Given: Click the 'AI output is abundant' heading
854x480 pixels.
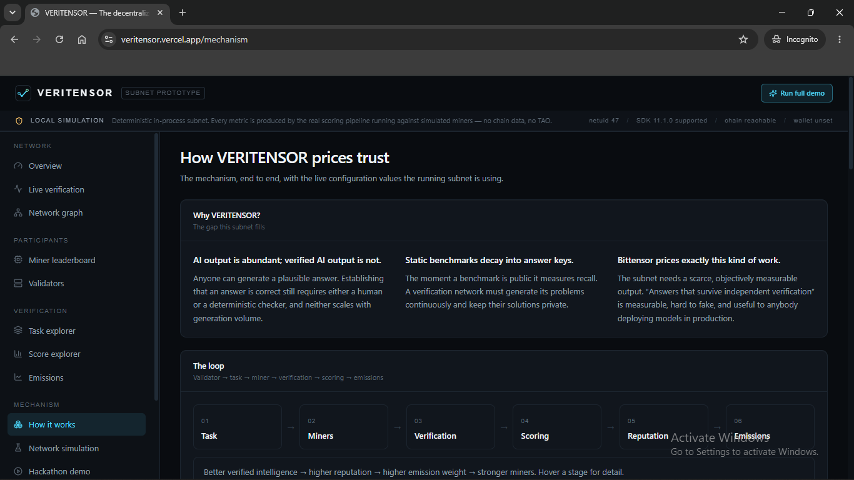Looking at the screenshot, I should pyautogui.click(x=287, y=260).
